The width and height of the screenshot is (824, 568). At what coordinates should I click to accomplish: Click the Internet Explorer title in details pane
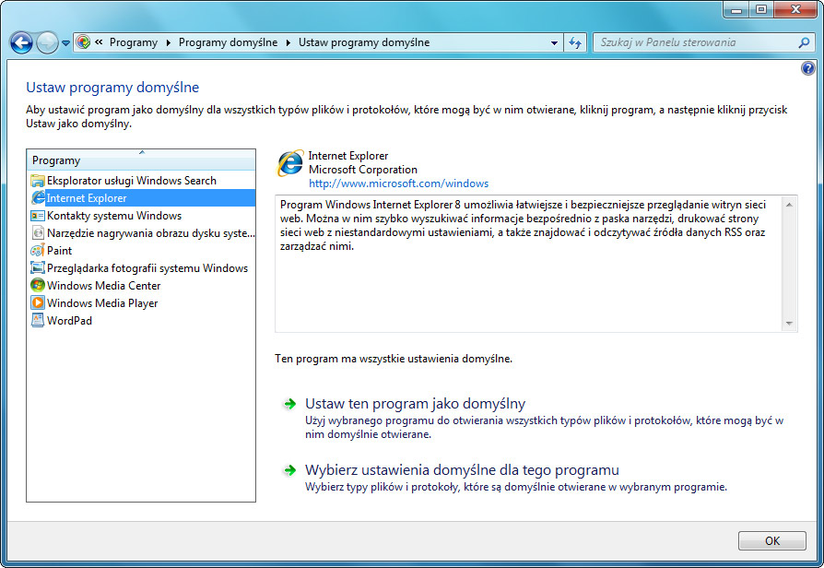point(347,156)
